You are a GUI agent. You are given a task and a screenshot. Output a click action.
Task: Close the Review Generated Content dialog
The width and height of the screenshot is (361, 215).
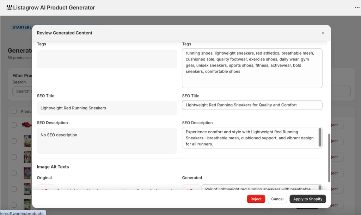pos(323,33)
